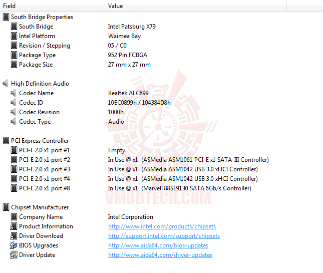Click the icon beside PCI-E port #3
The image size is (323, 273).
click(x=14, y=169)
